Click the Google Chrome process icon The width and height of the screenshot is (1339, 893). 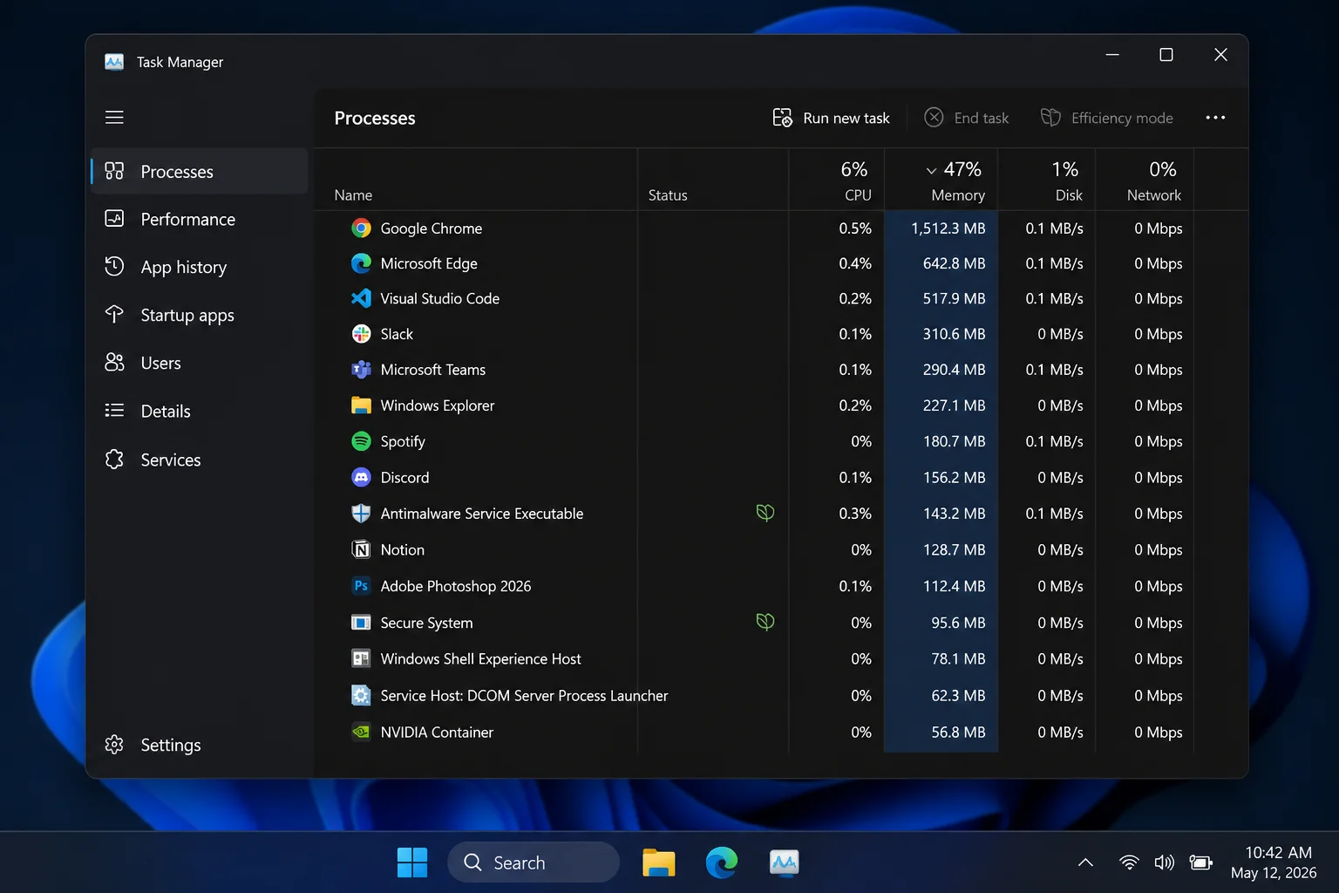361,228
